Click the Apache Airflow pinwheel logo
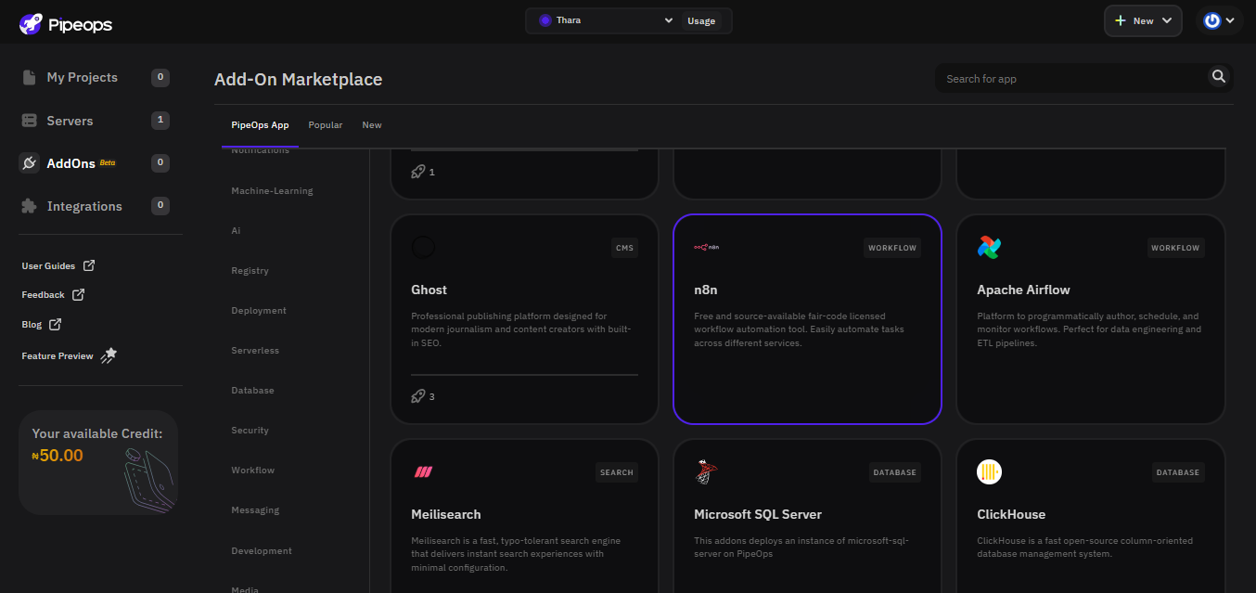Image resolution: width=1256 pixels, height=593 pixels. (989, 247)
